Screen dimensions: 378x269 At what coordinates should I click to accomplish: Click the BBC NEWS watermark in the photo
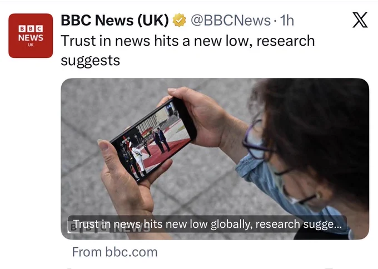[x=109, y=228]
